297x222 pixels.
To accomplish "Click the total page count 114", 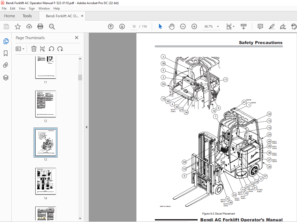I will pos(144,27).
